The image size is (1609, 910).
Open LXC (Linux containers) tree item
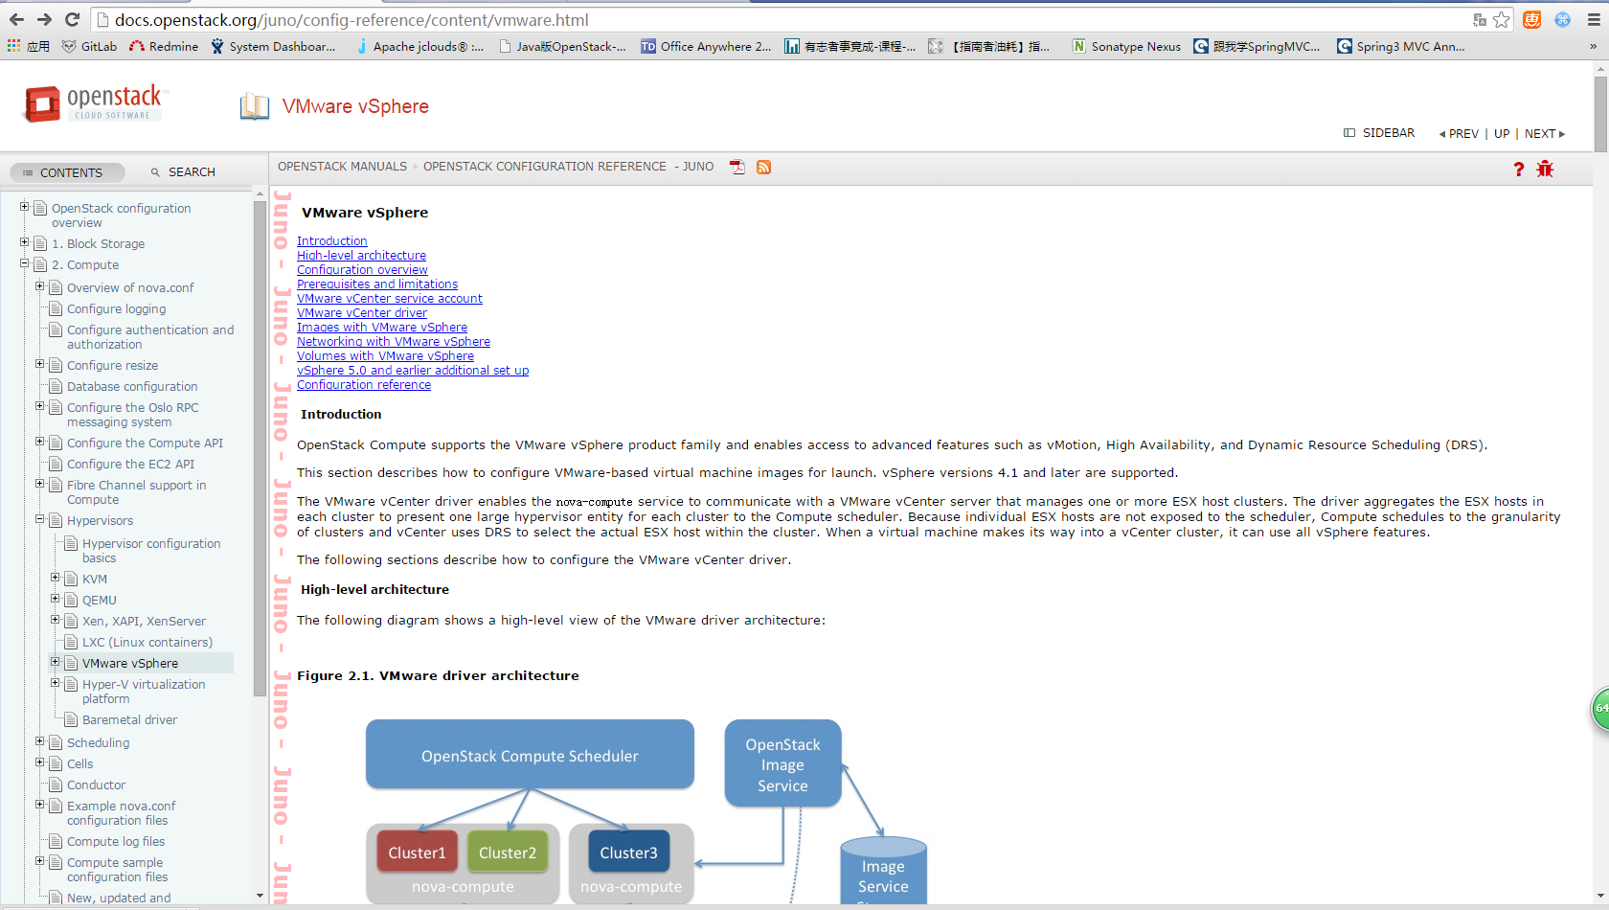pos(147,643)
